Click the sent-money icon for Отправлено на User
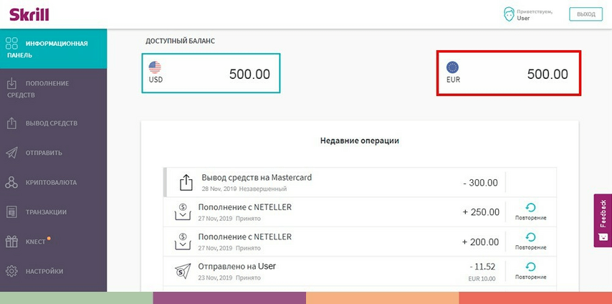This screenshot has height=304, width=612. pos(183,271)
